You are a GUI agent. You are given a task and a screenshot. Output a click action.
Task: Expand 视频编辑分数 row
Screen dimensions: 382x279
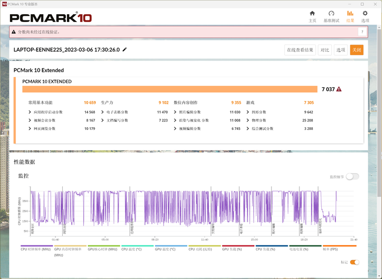pyautogui.click(x=175, y=129)
